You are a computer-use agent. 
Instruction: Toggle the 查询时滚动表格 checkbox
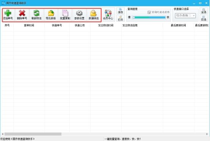tap(149, 12)
